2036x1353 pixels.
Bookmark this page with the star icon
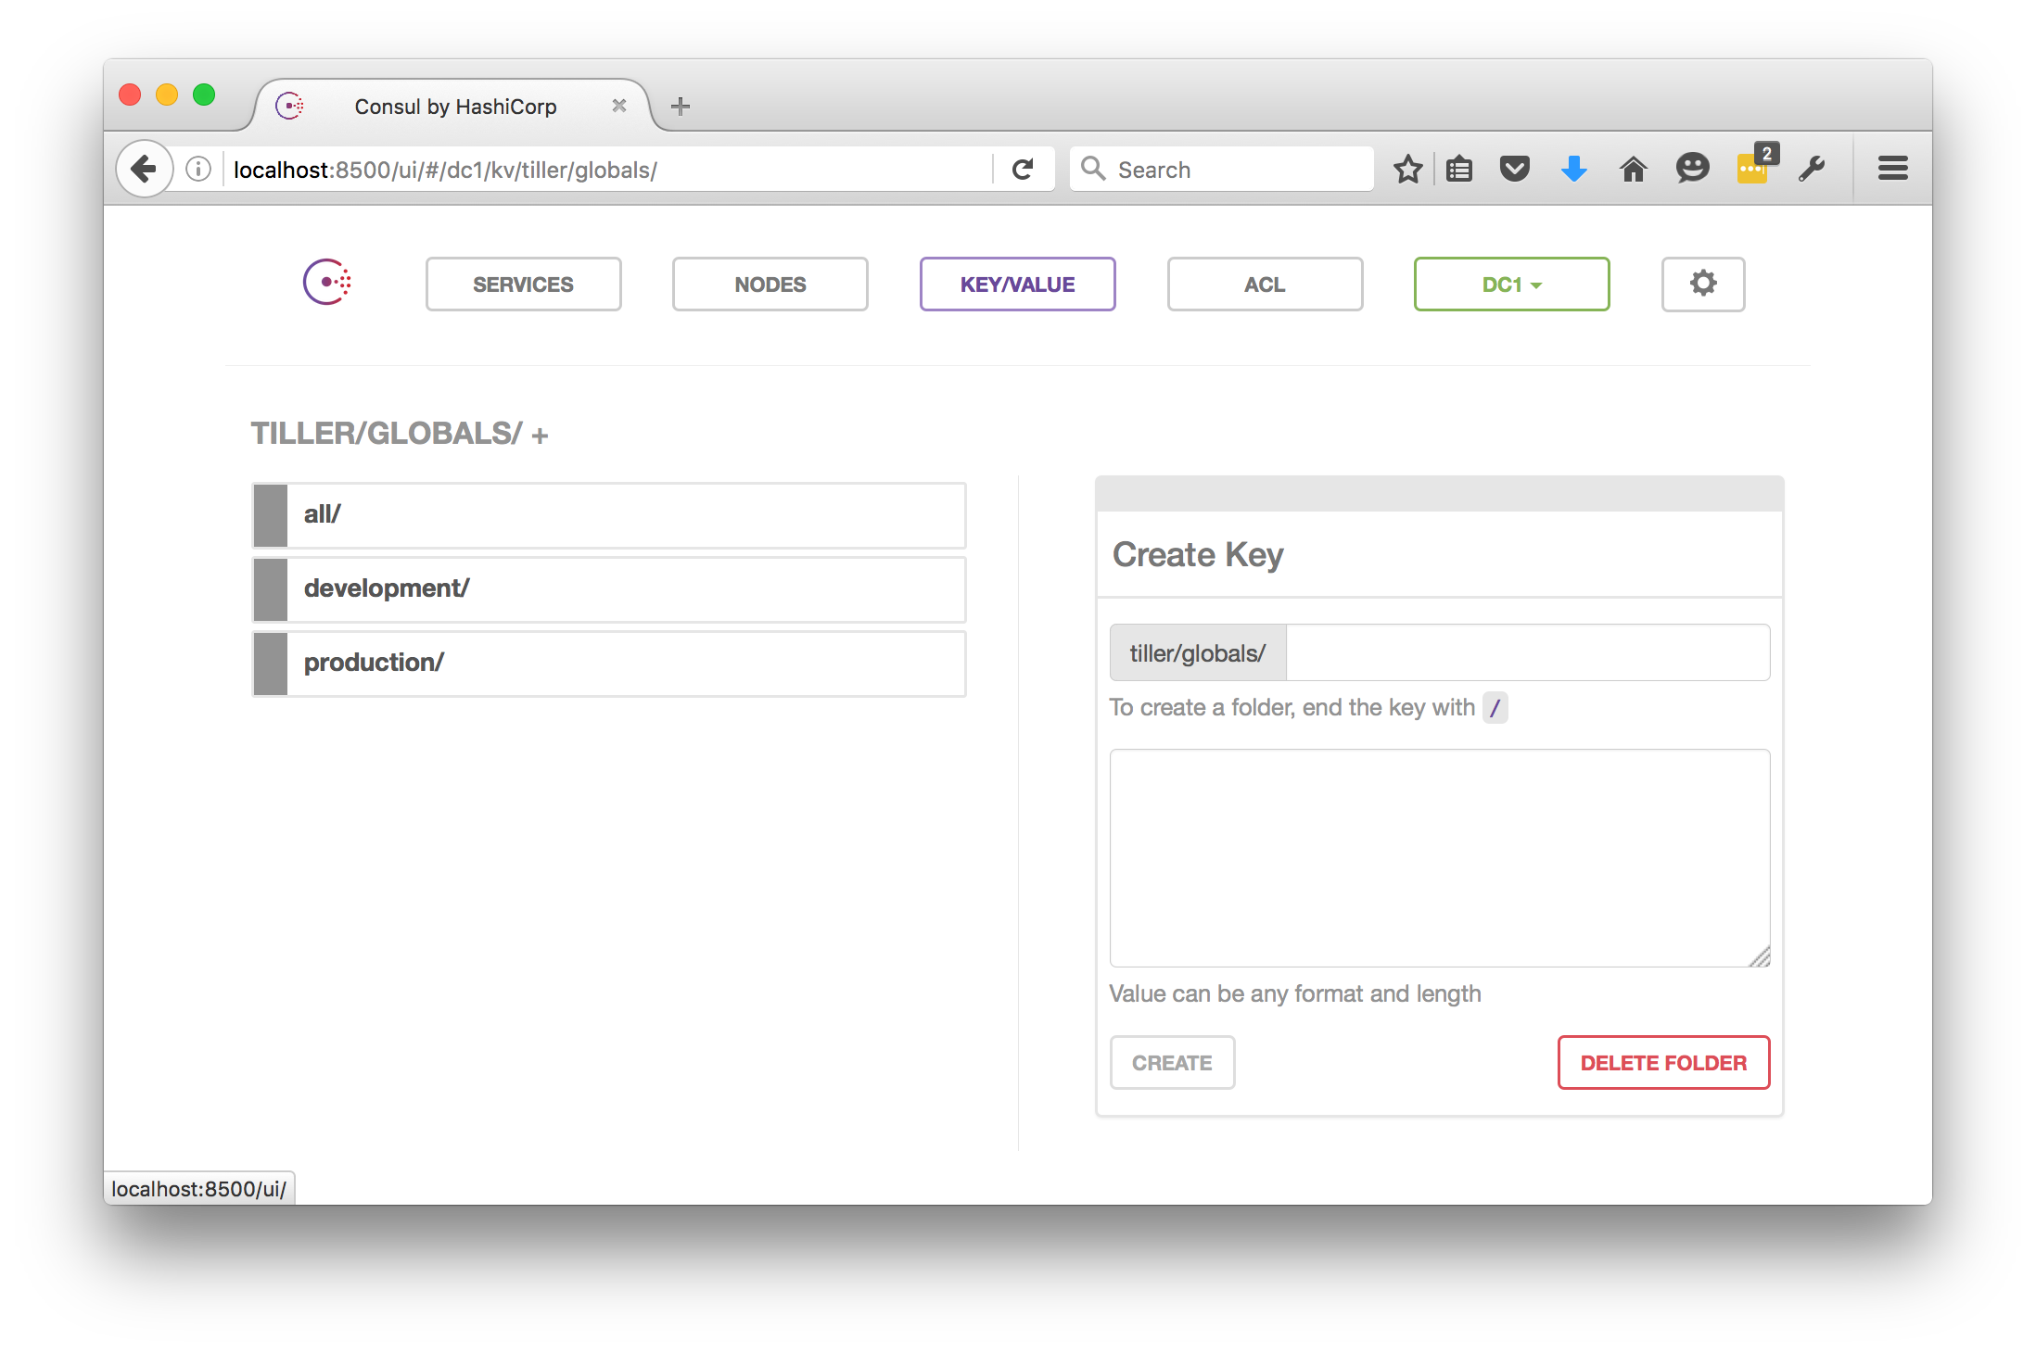click(1407, 170)
